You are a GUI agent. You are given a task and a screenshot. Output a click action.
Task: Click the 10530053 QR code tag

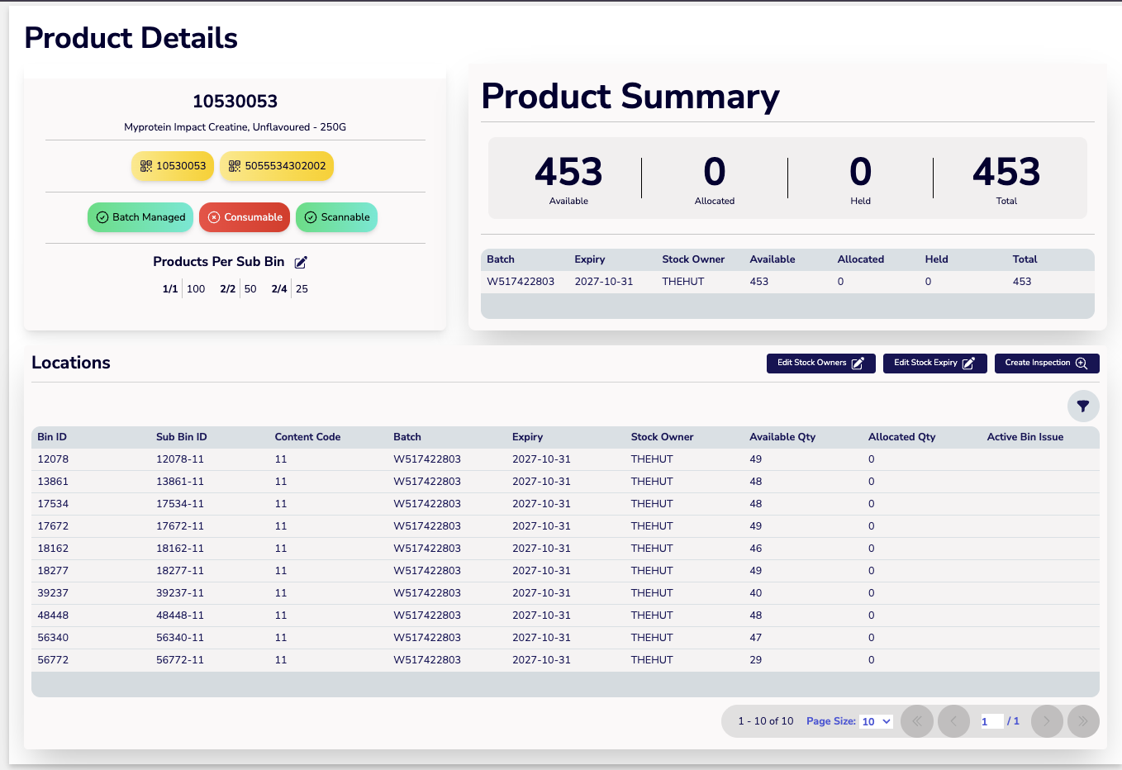[x=173, y=166]
